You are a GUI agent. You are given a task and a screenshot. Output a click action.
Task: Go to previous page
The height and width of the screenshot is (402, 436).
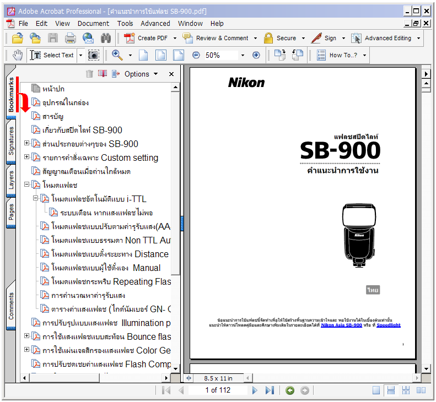coord(181,390)
